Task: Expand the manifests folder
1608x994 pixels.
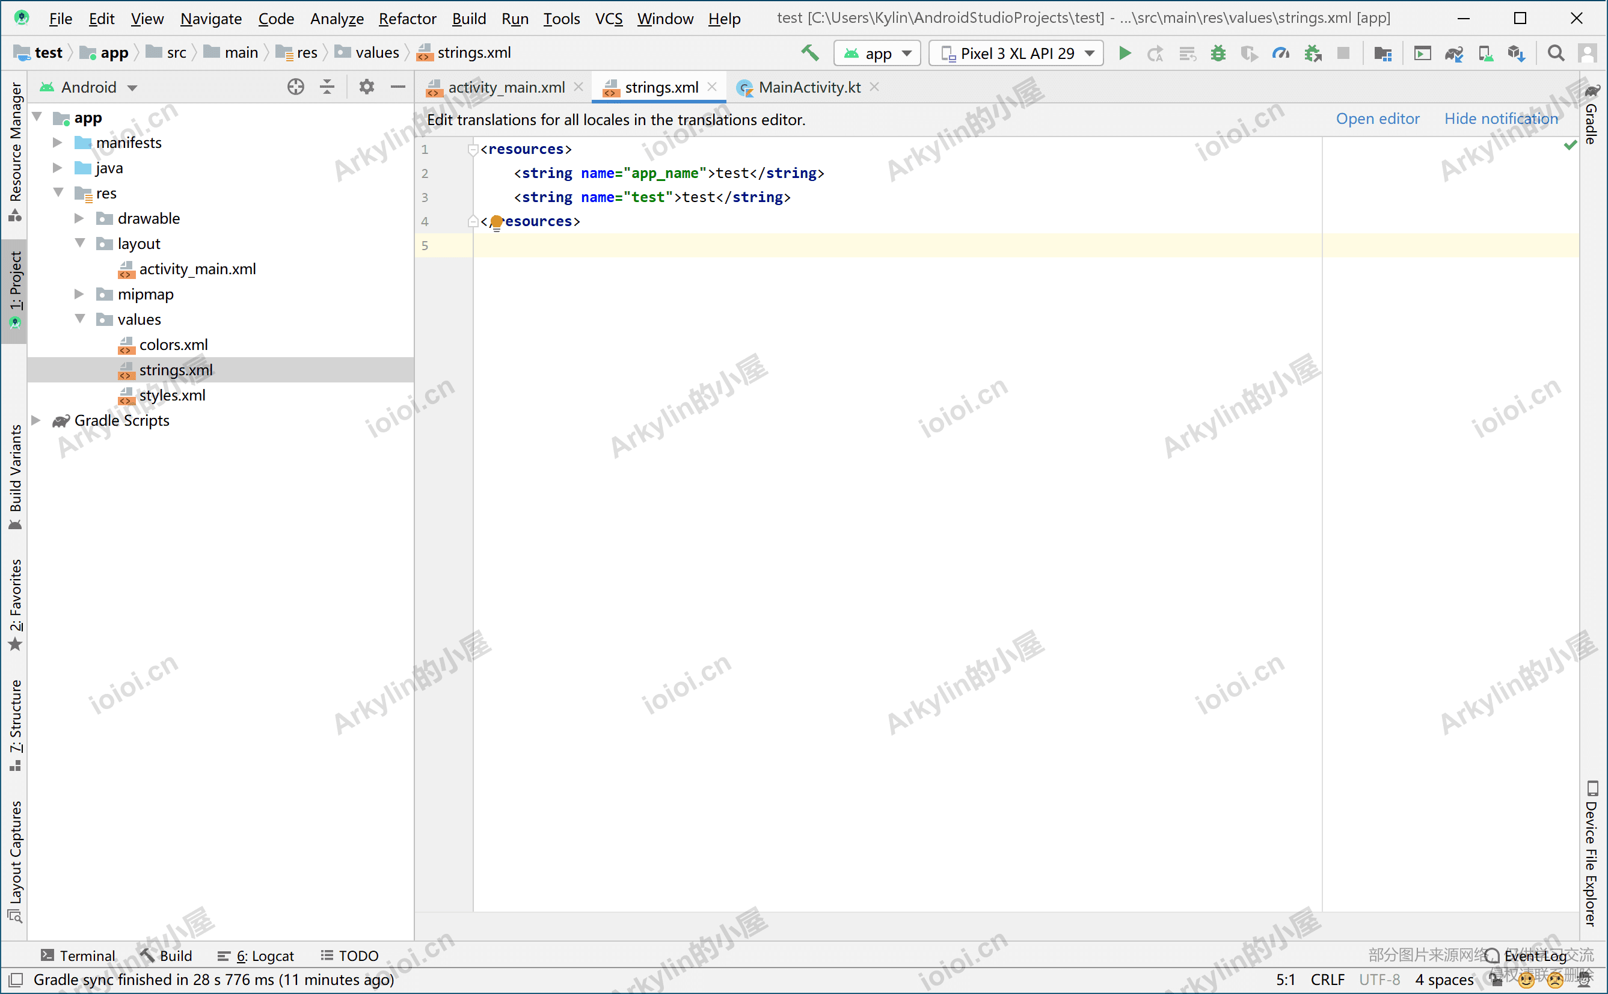Action: (57, 143)
